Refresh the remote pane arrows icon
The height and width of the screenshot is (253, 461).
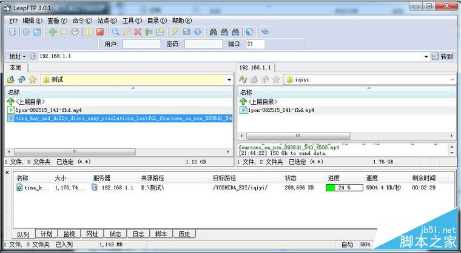(x=265, y=79)
